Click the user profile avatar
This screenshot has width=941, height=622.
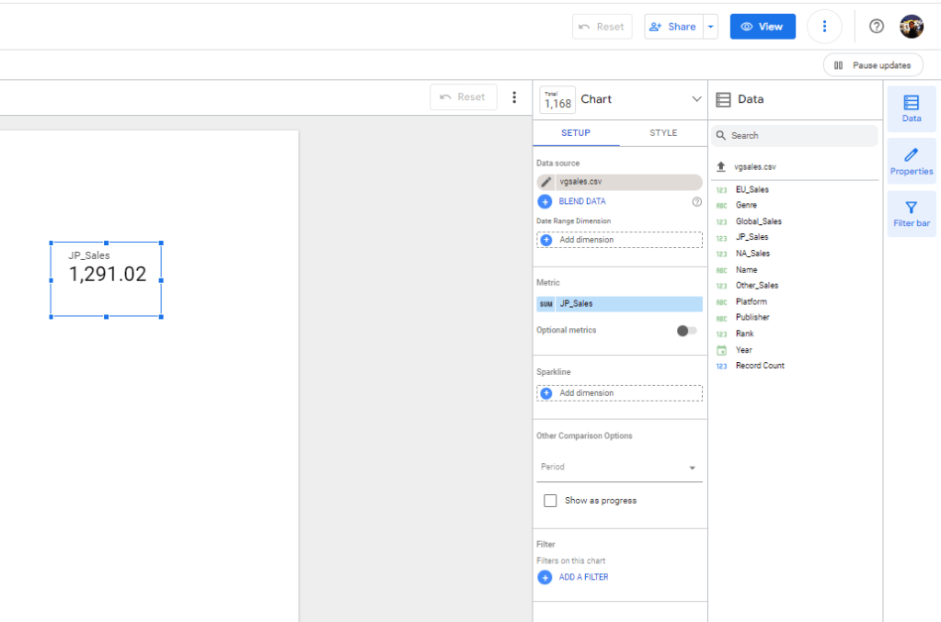pyautogui.click(x=911, y=27)
